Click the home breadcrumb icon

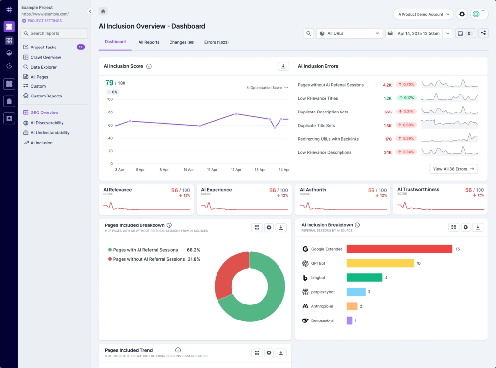pos(102,11)
